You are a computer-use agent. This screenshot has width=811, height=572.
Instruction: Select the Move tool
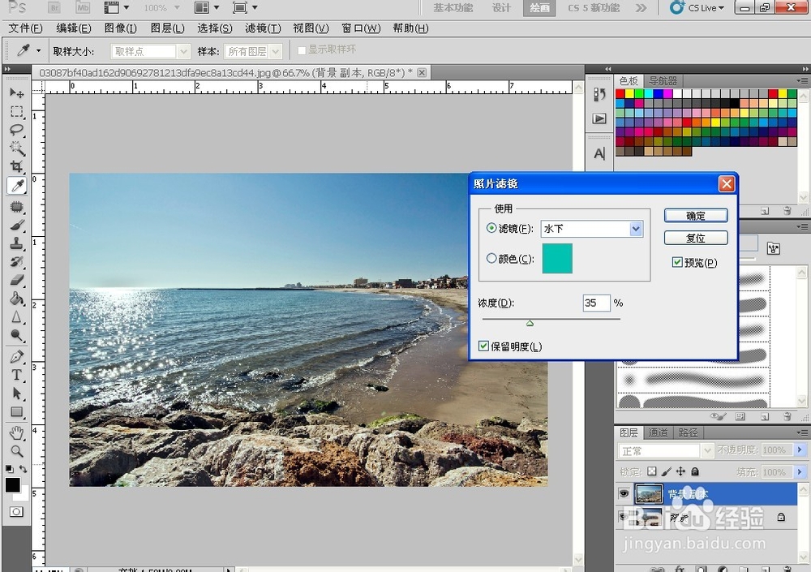click(16, 93)
